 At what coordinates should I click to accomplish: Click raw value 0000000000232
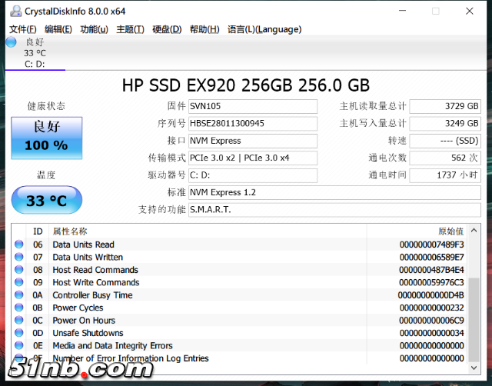(x=432, y=308)
